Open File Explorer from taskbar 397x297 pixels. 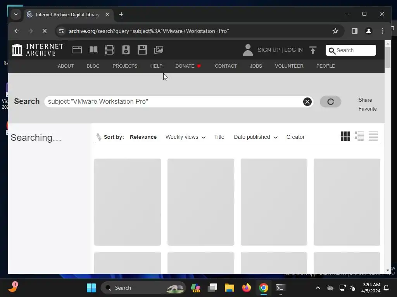pyautogui.click(x=230, y=288)
